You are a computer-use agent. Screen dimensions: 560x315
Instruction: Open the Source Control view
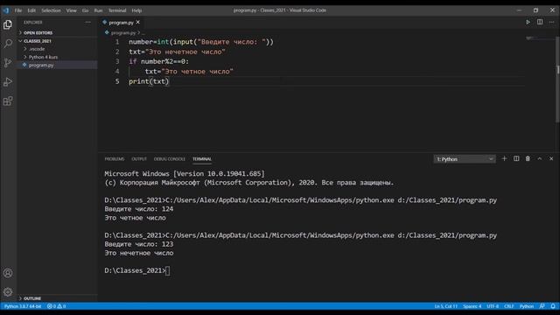[8, 63]
